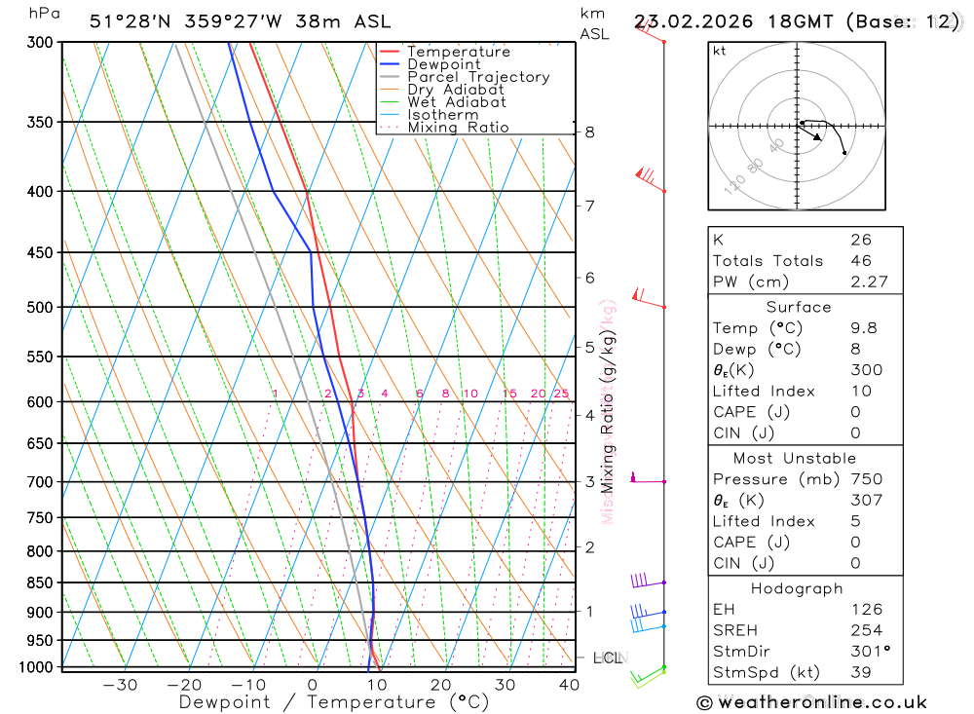The image size is (974, 714).
Task: Click the 500 hPa pressure label
Action: pyautogui.click(x=40, y=307)
